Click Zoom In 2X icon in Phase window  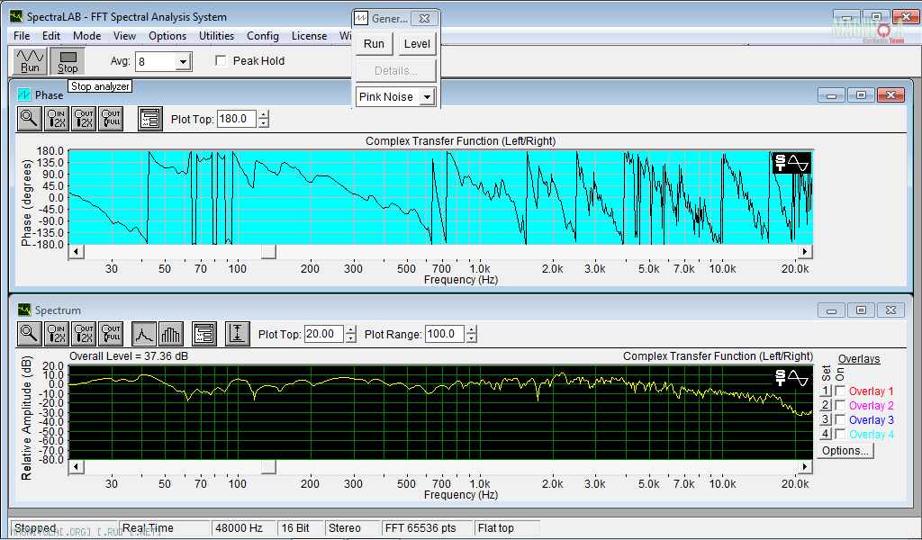pos(57,119)
